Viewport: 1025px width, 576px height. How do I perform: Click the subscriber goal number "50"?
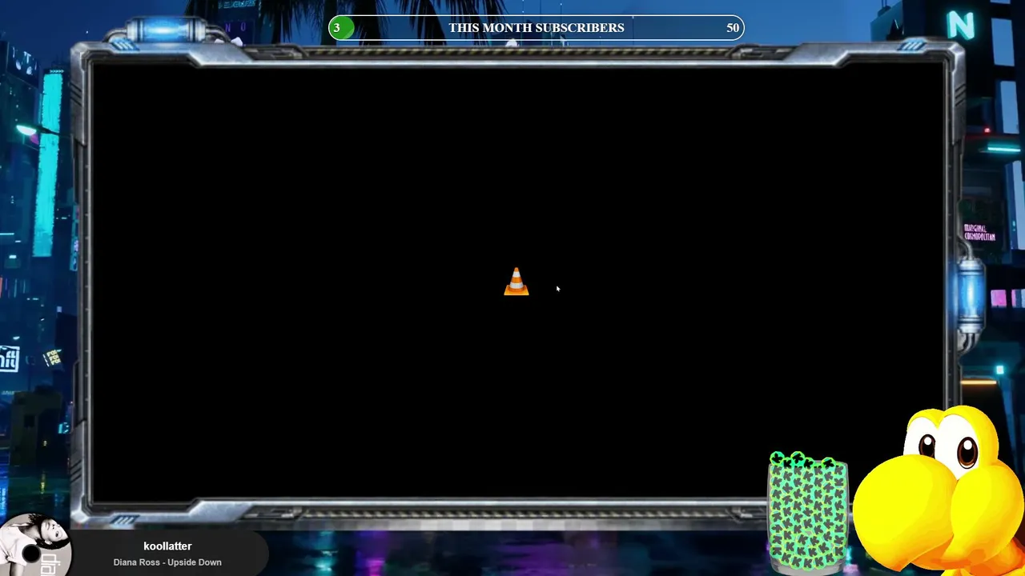pyautogui.click(x=733, y=28)
